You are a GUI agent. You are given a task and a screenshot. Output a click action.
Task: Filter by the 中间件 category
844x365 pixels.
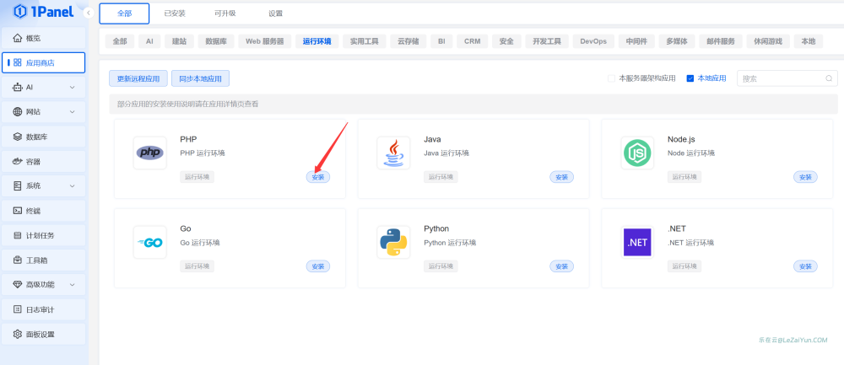pos(636,41)
